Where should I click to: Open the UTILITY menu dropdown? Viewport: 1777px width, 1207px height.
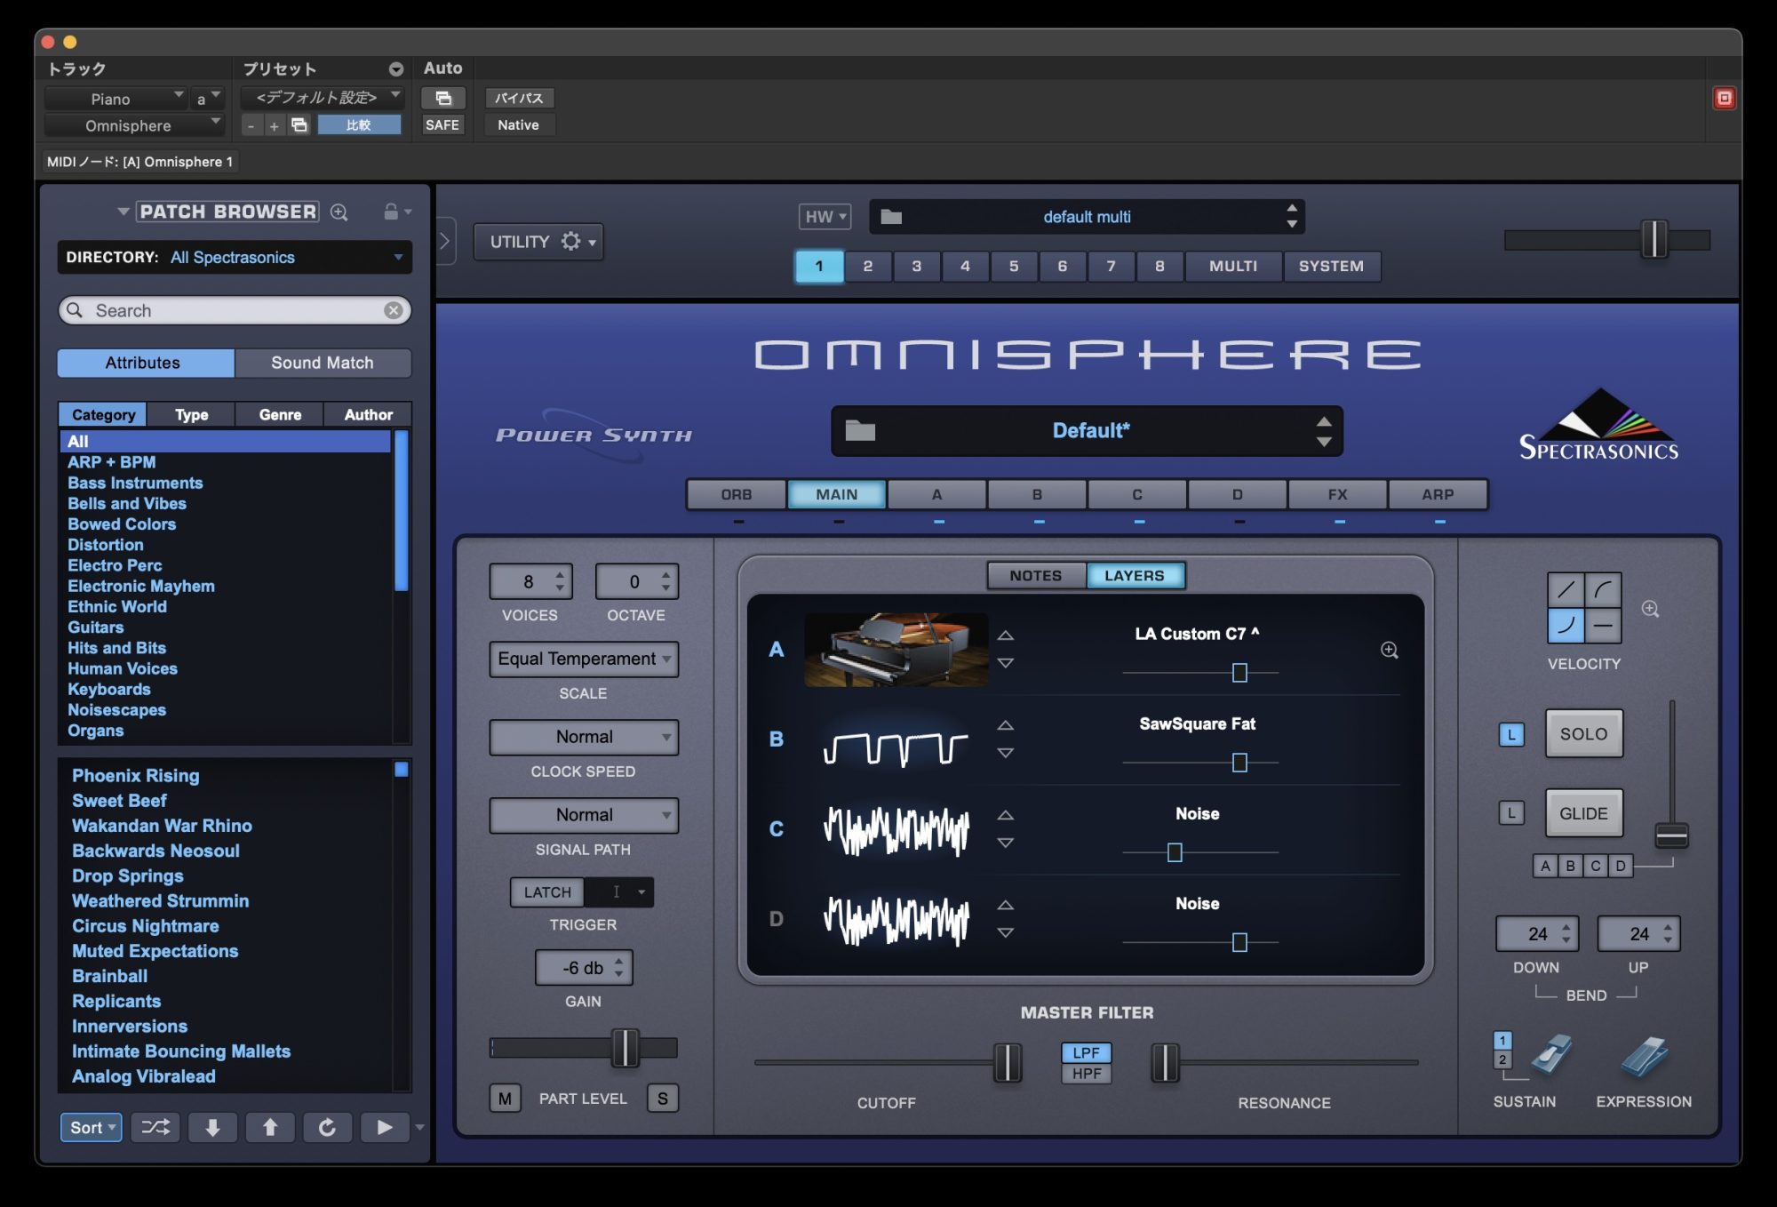538,242
